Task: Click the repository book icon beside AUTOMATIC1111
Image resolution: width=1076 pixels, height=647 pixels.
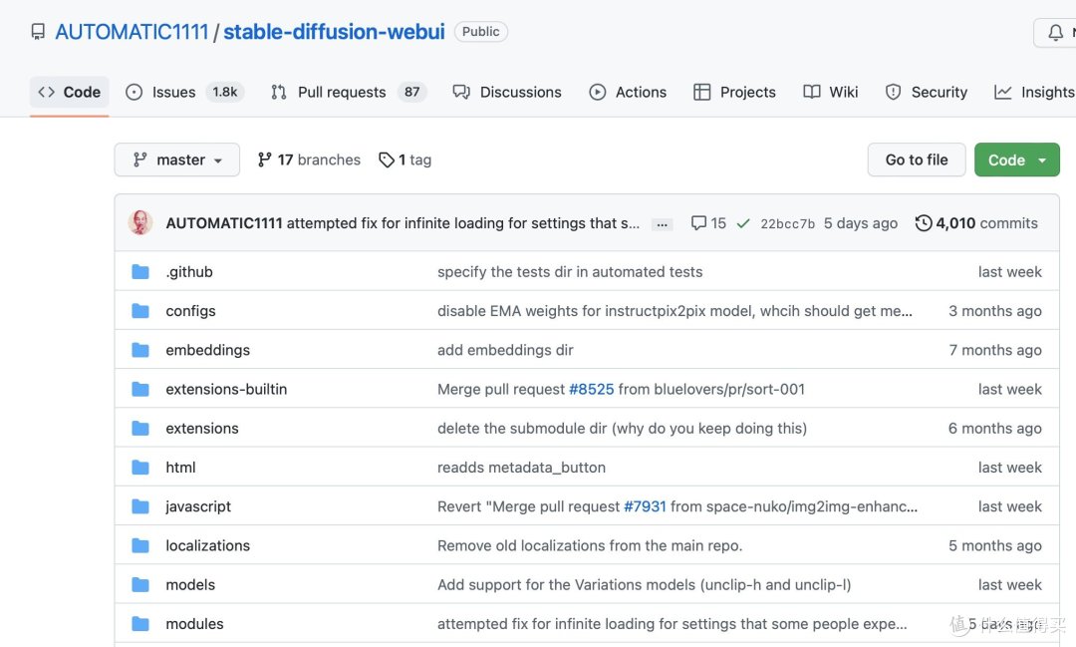Action: [x=38, y=31]
